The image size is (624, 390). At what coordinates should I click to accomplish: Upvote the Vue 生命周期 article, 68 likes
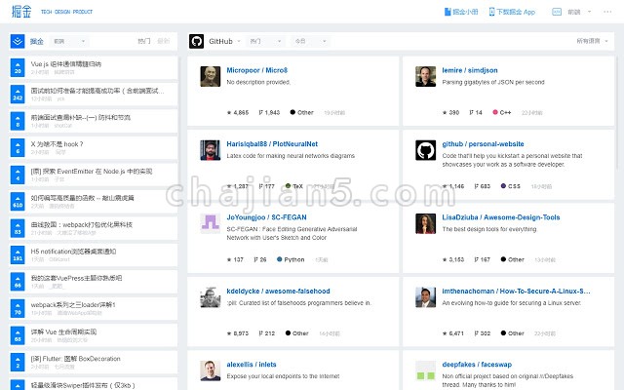point(18,335)
